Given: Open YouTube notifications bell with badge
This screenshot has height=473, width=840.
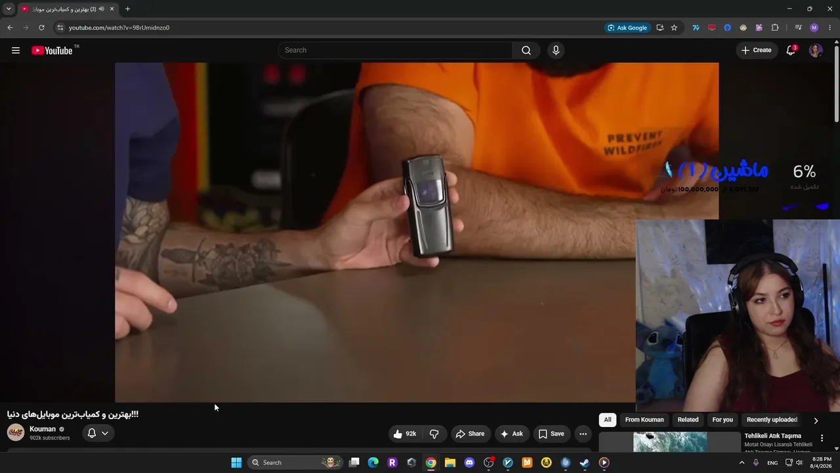Looking at the screenshot, I should click(791, 51).
